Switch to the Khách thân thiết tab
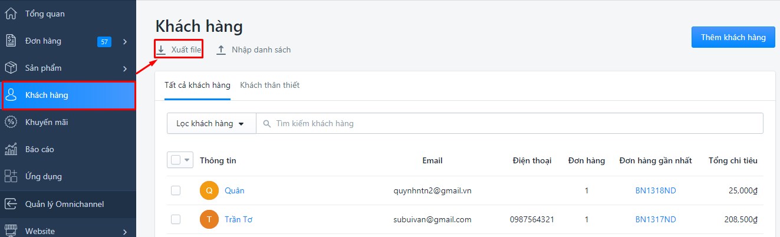780x237 pixels. [x=270, y=85]
